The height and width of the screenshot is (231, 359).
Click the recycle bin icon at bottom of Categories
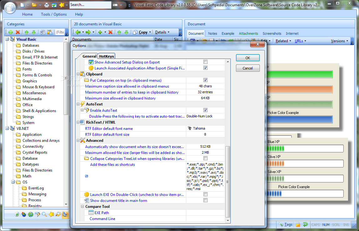pos(17,214)
